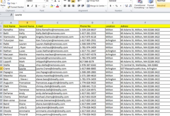Image resolution: width=170 pixels, height=116 pixels.
Task: Open Format as Table menu
Action: 150,5
